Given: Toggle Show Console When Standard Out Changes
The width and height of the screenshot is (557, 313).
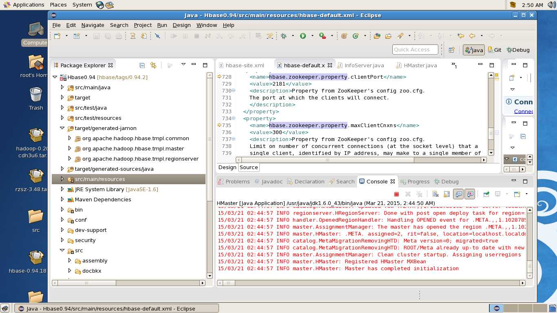Looking at the screenshot, I should 458,194.
